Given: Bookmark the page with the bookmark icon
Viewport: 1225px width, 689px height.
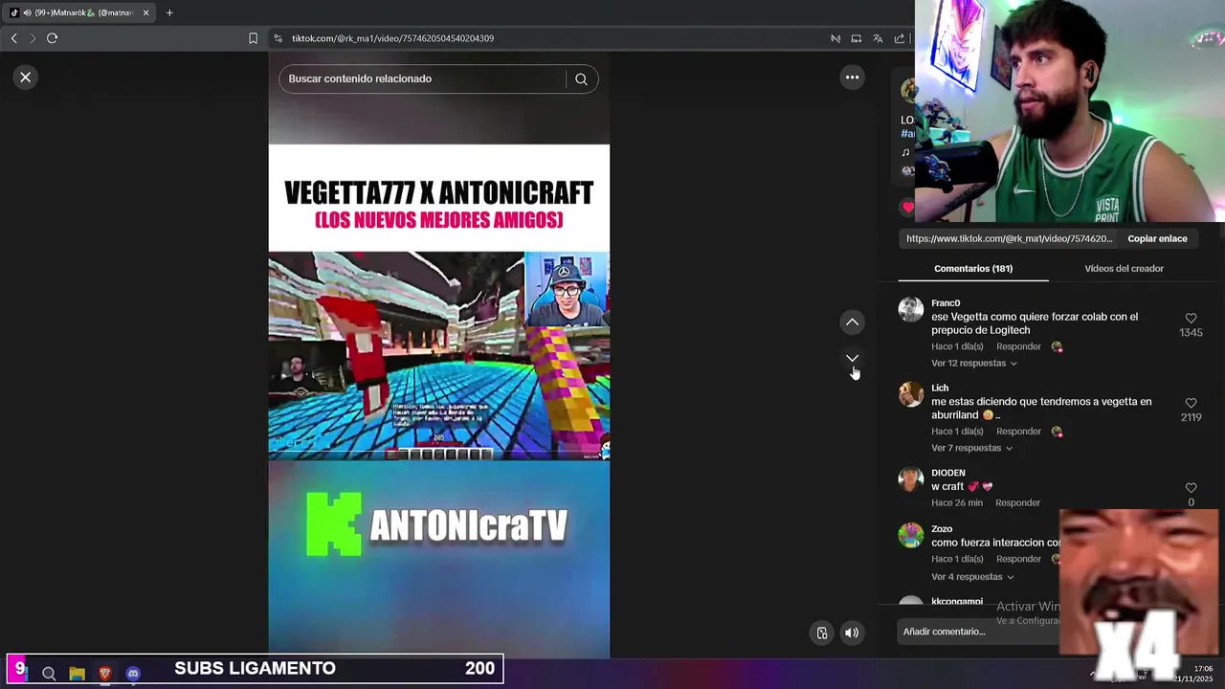Looking at the screenshot, I should [253, 38].
